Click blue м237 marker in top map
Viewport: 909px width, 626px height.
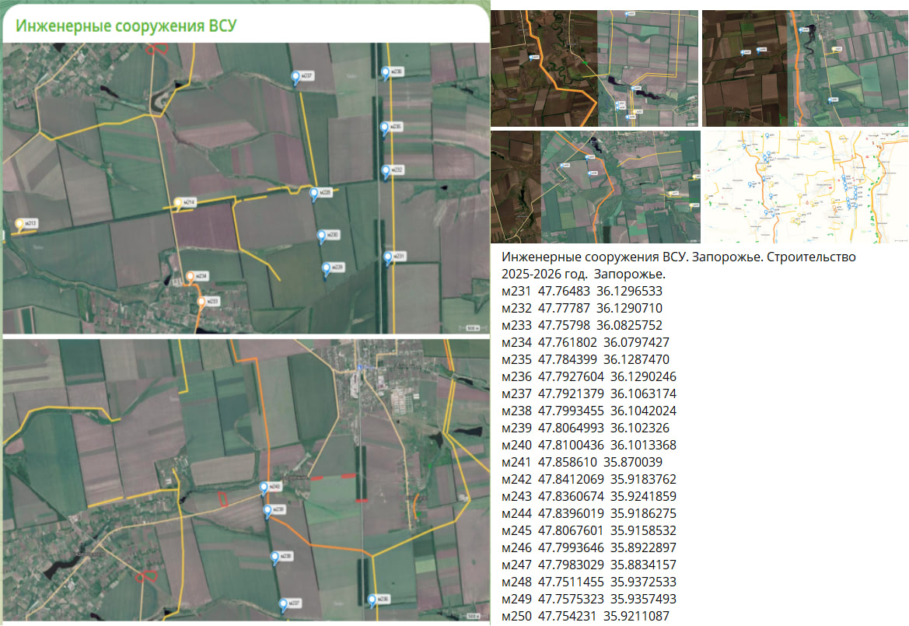[x=295, y=75]
